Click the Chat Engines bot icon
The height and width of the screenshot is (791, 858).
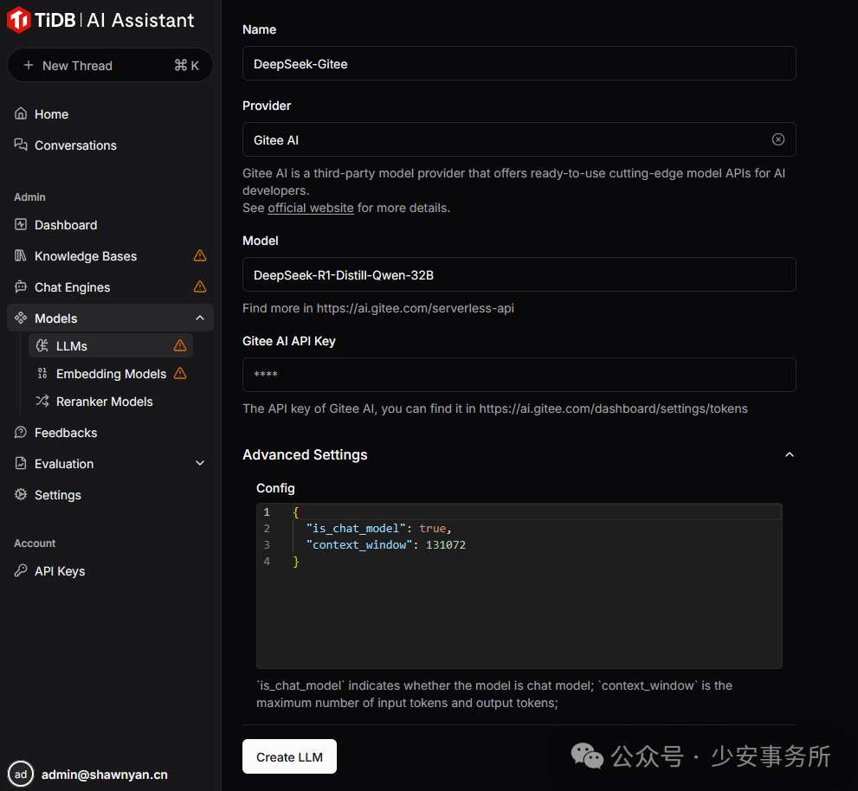21,287
